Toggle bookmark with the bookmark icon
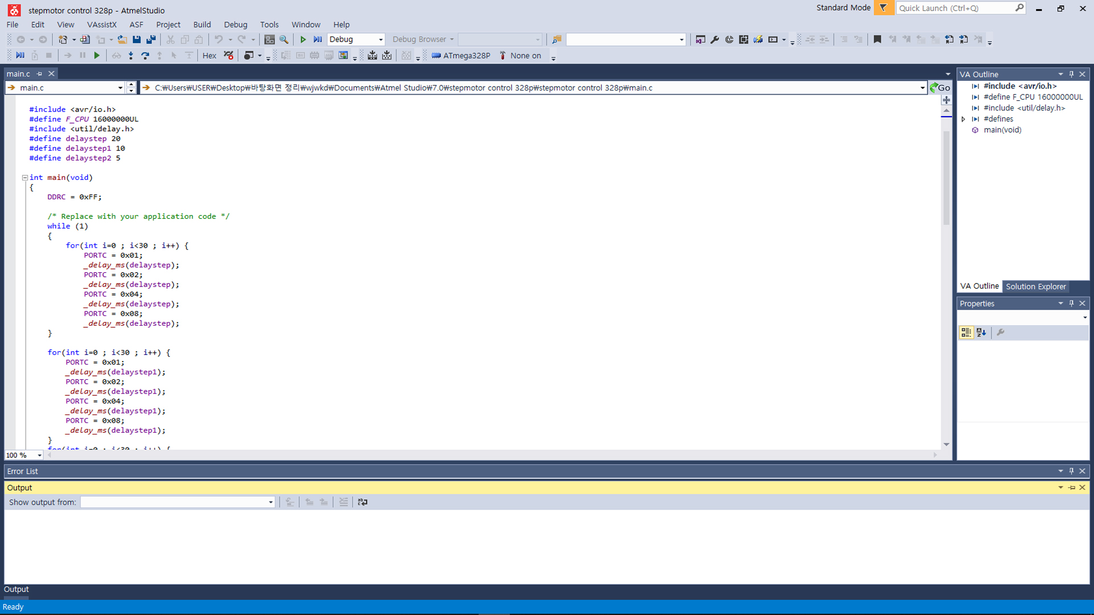Viewport: 1094px width, 615px height. 877,39
